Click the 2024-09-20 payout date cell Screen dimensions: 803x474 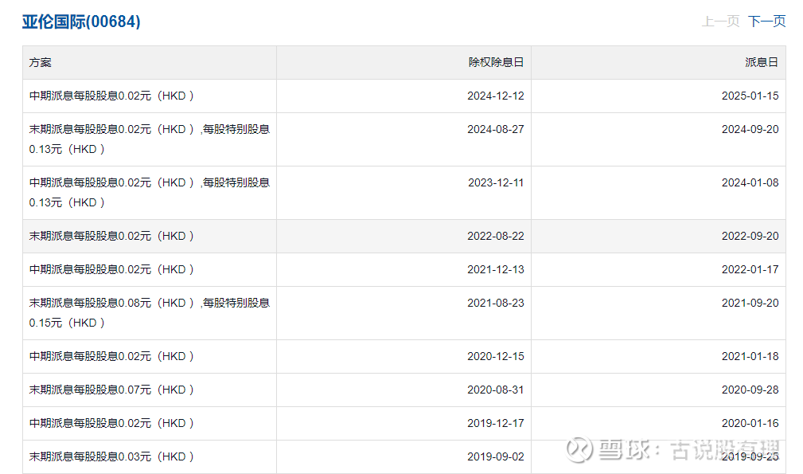750,129
